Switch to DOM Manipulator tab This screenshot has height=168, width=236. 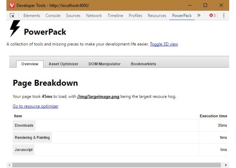point(105,64)
